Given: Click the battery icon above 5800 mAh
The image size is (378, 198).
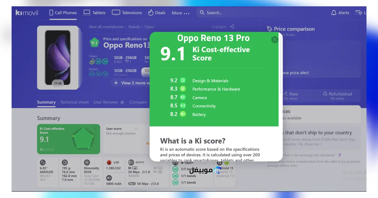Looking at the screenshot, I should point(109,178).
